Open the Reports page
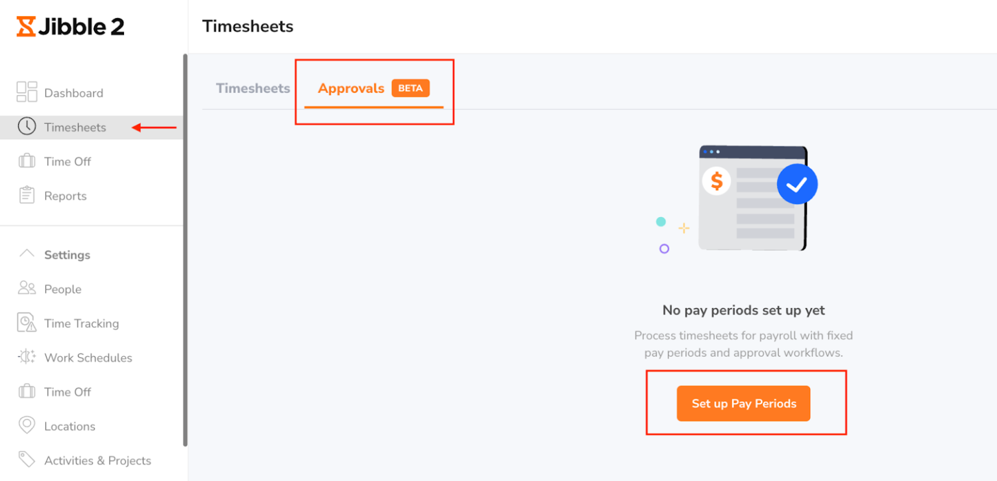Screen dimensions: 997x481 (66, 195)
